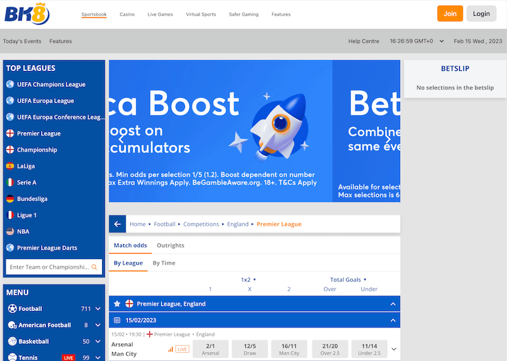This screenshot has height=361, width=507.
Task: Select the By League tab
Action: click(128, 263)
